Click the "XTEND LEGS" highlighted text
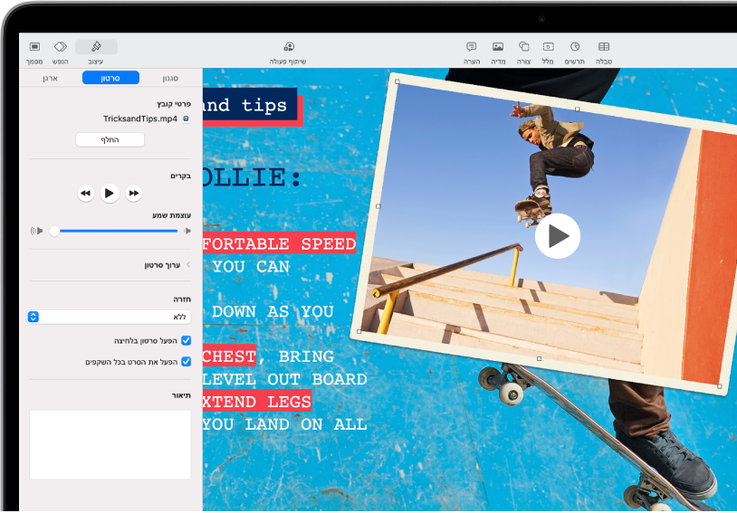The height and width of the screenshot is (513, 737). point(257,401)
